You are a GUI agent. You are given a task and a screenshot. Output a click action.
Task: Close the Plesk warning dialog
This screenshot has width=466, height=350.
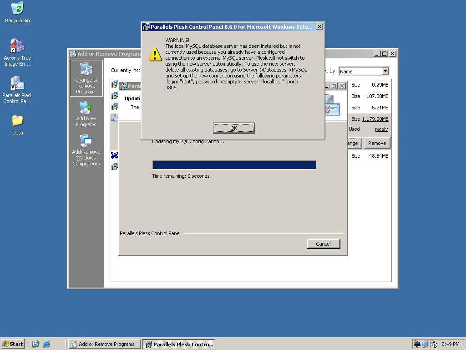319,27
